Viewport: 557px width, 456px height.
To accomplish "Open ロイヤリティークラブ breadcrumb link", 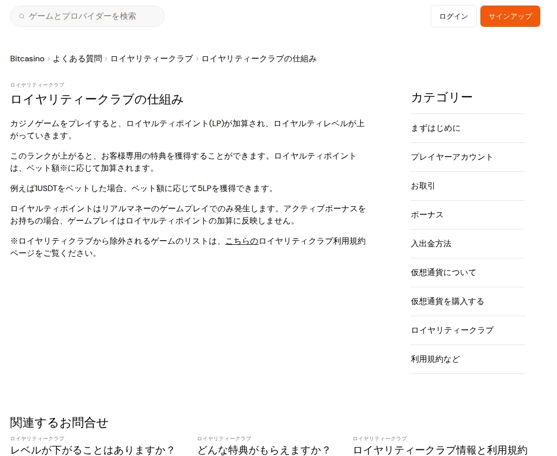I will click(x=152, y=59).
